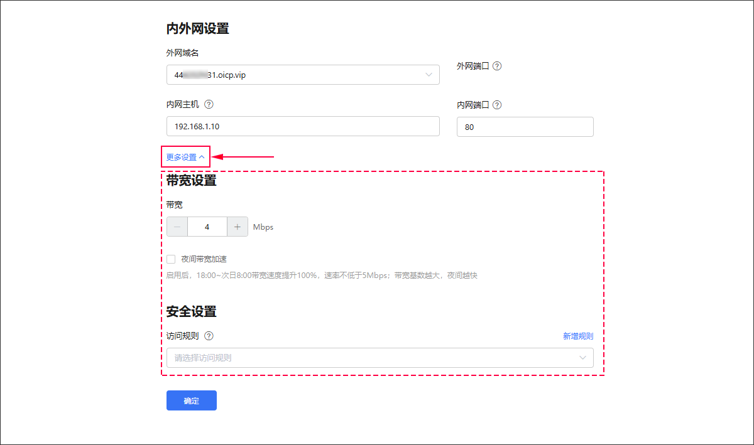The height and width of the screenshot is (445, 754).
Task: Click the 内网主机 field showing 192.168.1.10
Action: tap(303, 126)
